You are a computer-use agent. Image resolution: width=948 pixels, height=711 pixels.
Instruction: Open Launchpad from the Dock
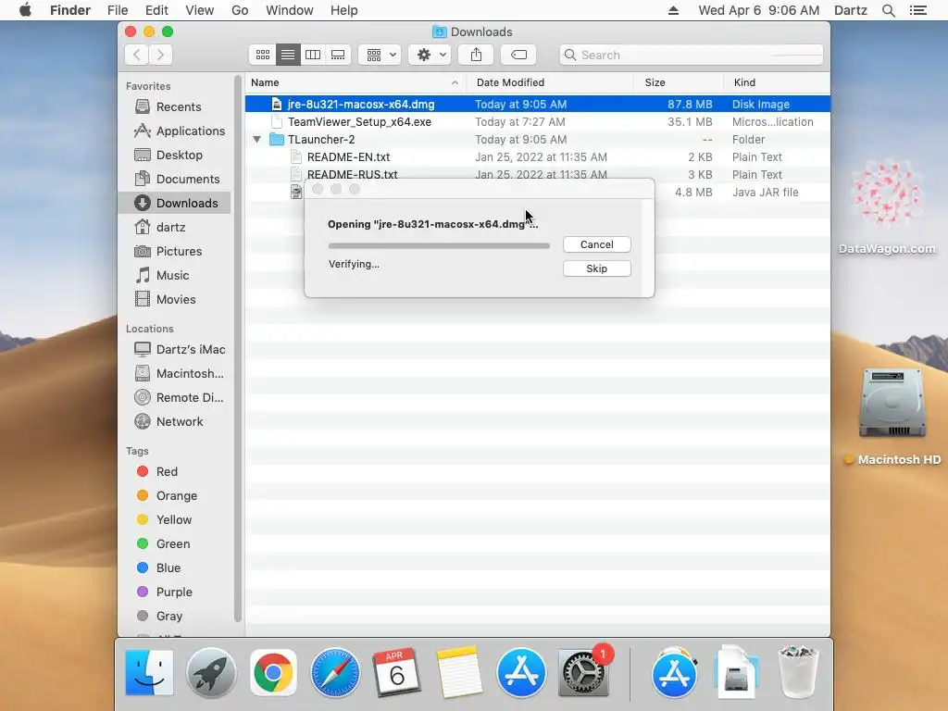[211, 672]
